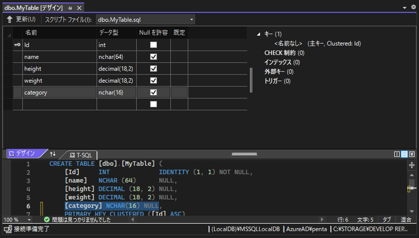Click the name cell 'category'
This screenshot has width=419, height=238.
point(60,93)
